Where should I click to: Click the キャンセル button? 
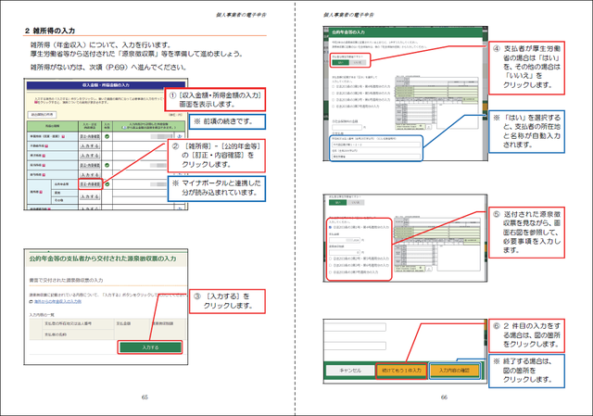pyautogui.click(x=350, y=371)
